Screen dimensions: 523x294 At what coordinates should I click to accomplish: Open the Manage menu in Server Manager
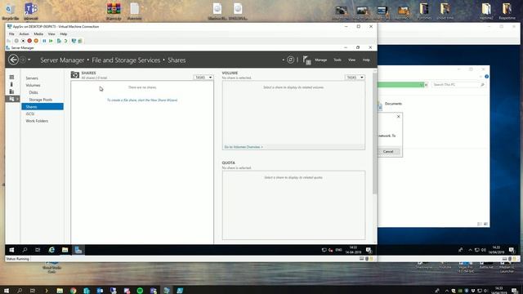tap(320, 60)
